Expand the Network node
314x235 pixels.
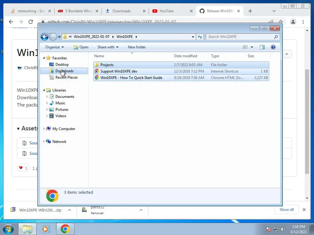pos(44,141)
